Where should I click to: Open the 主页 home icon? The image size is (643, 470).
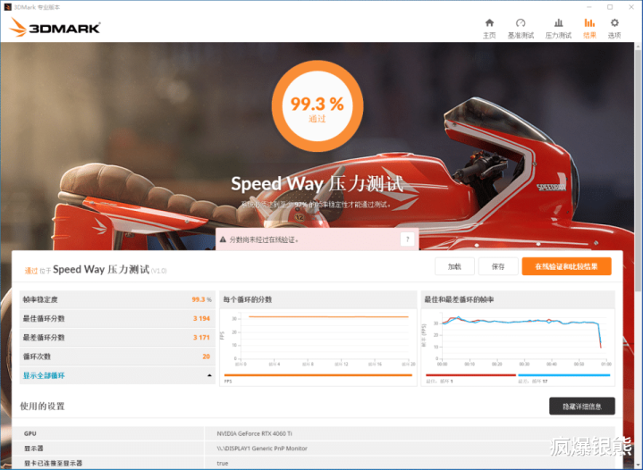(x=489, y=29)
